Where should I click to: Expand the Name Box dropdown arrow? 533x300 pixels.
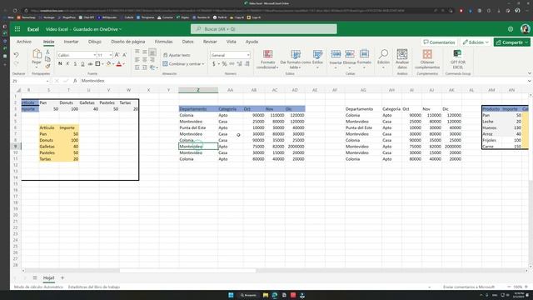point(47,81)
